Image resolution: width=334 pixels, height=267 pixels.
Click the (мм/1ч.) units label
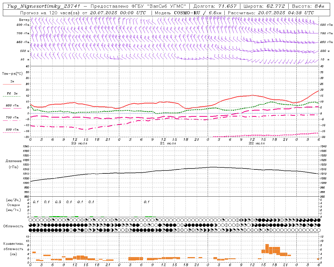pos(13,210)
